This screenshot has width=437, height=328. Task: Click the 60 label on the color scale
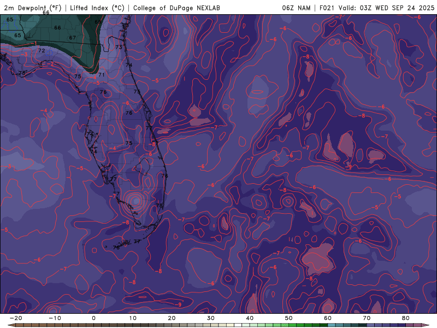[328, 318]
